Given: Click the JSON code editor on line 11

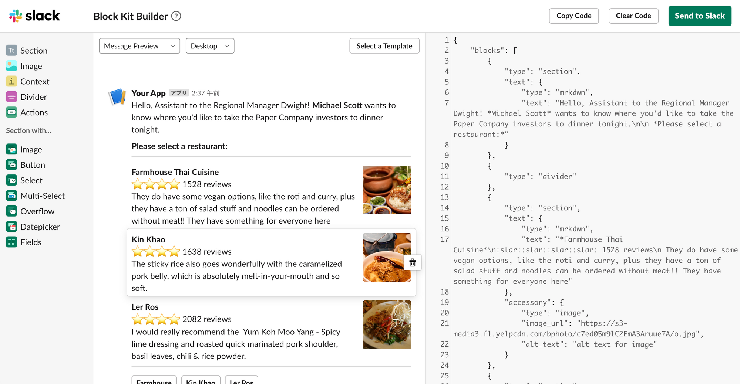Looking at the screenshot, I should [540, 176].
